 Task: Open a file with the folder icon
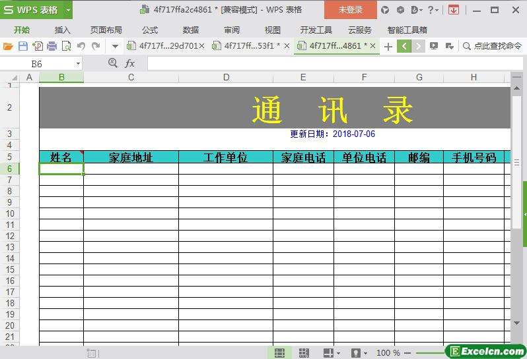click(x=8, y=46)
